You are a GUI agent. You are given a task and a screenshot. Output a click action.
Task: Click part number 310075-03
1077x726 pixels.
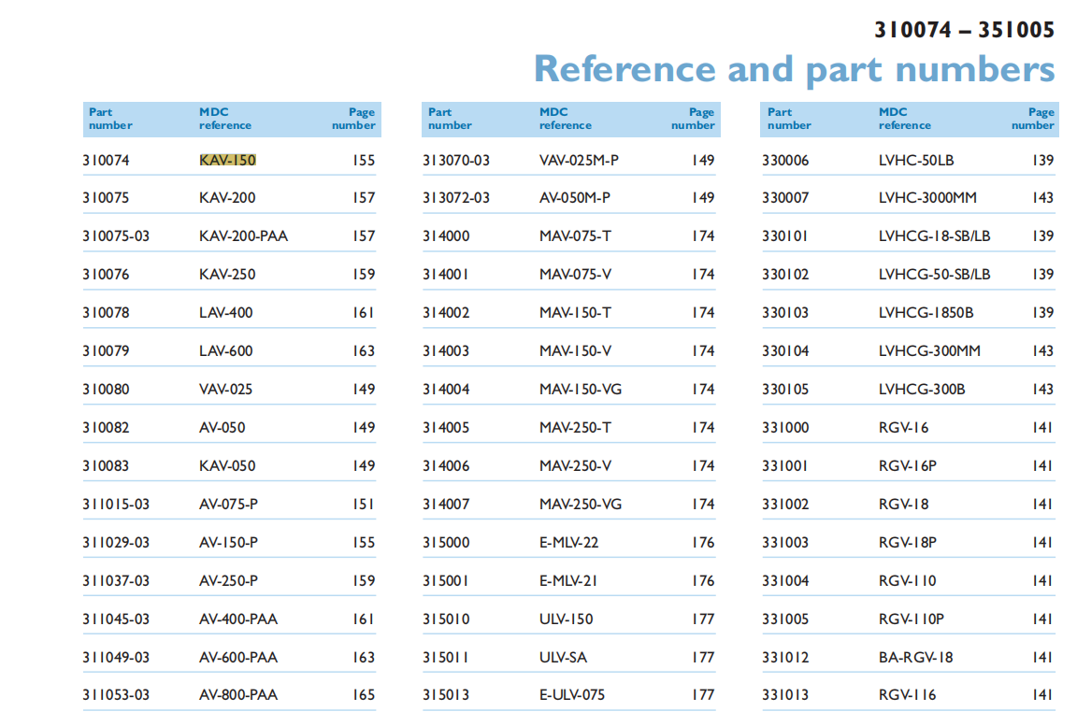115,236
